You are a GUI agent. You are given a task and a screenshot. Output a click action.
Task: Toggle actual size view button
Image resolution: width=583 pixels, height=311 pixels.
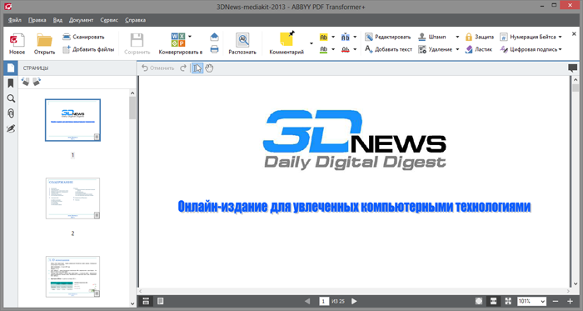(x=479, y=301)
